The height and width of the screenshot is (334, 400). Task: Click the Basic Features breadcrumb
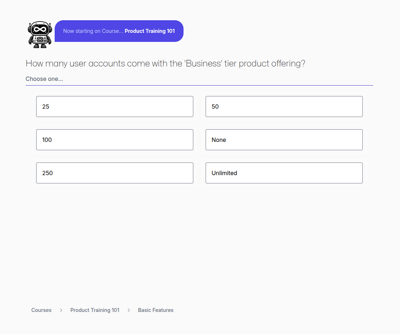click(156, 310)
